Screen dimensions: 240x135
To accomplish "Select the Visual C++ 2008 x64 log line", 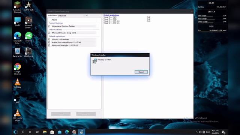I will (112, 23).
